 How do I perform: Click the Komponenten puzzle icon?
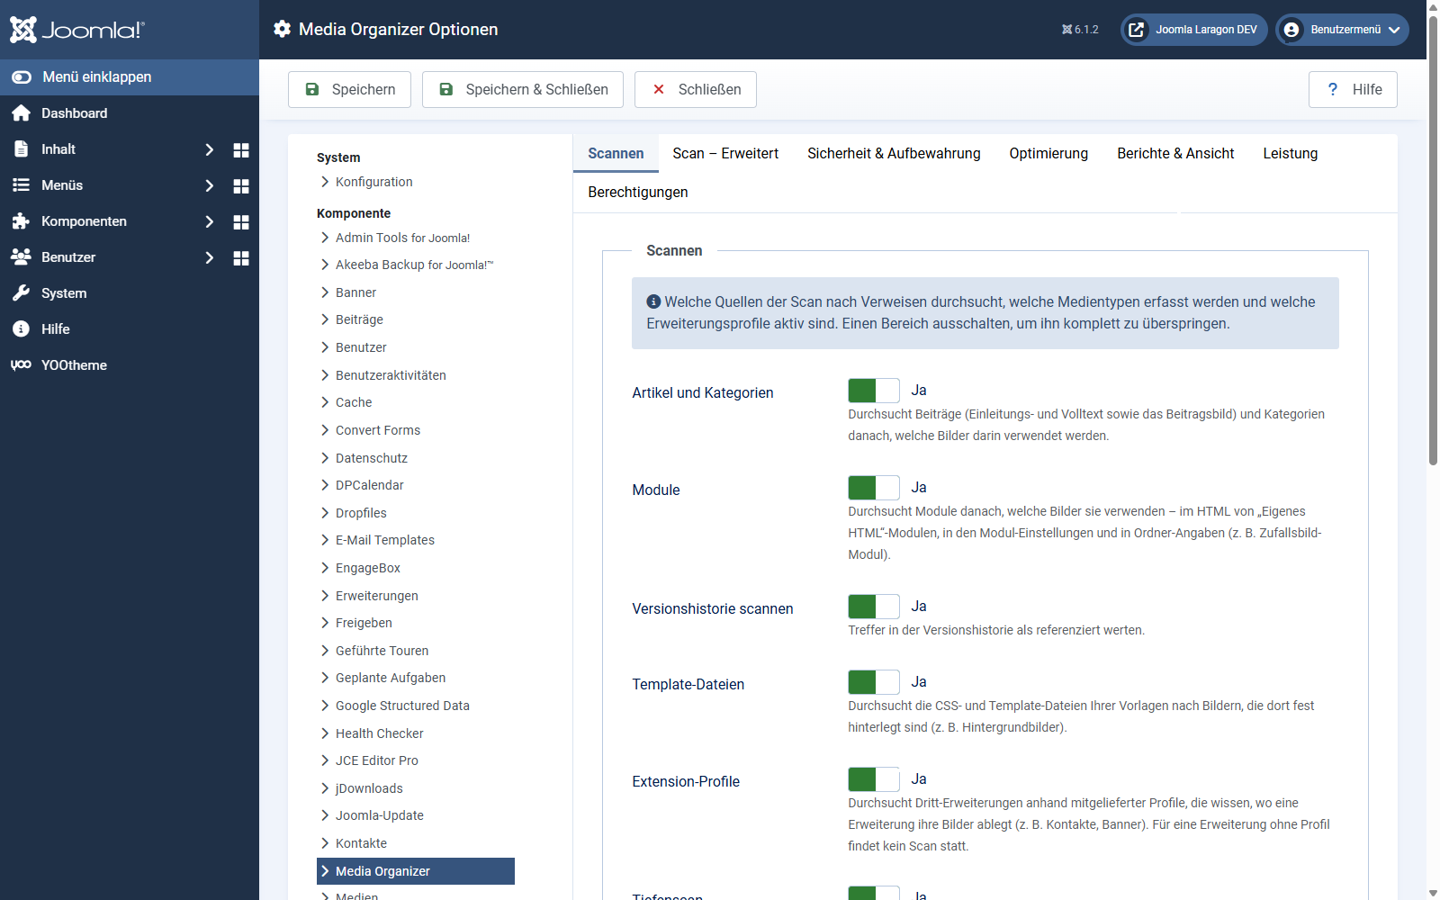click(x=22, y=221)
